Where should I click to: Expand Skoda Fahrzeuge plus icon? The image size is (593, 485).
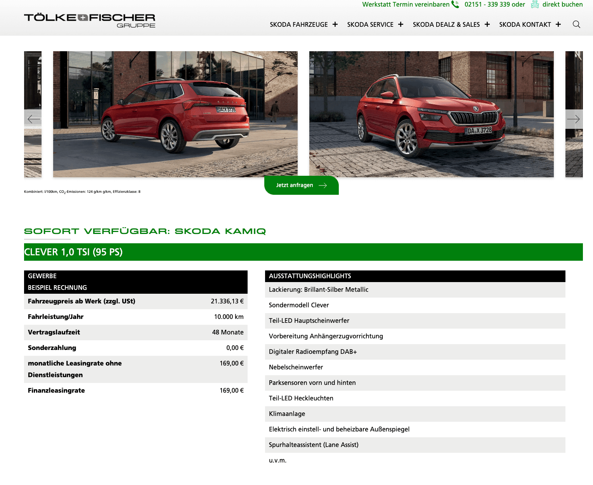335,24
